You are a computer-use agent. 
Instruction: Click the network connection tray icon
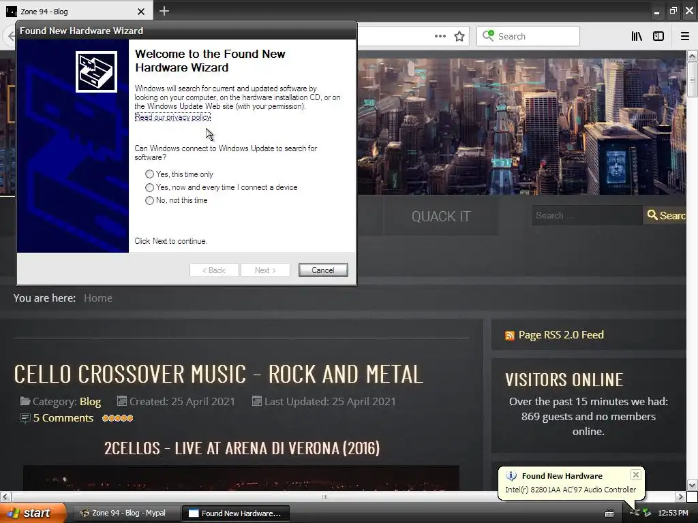coord(647,513)
